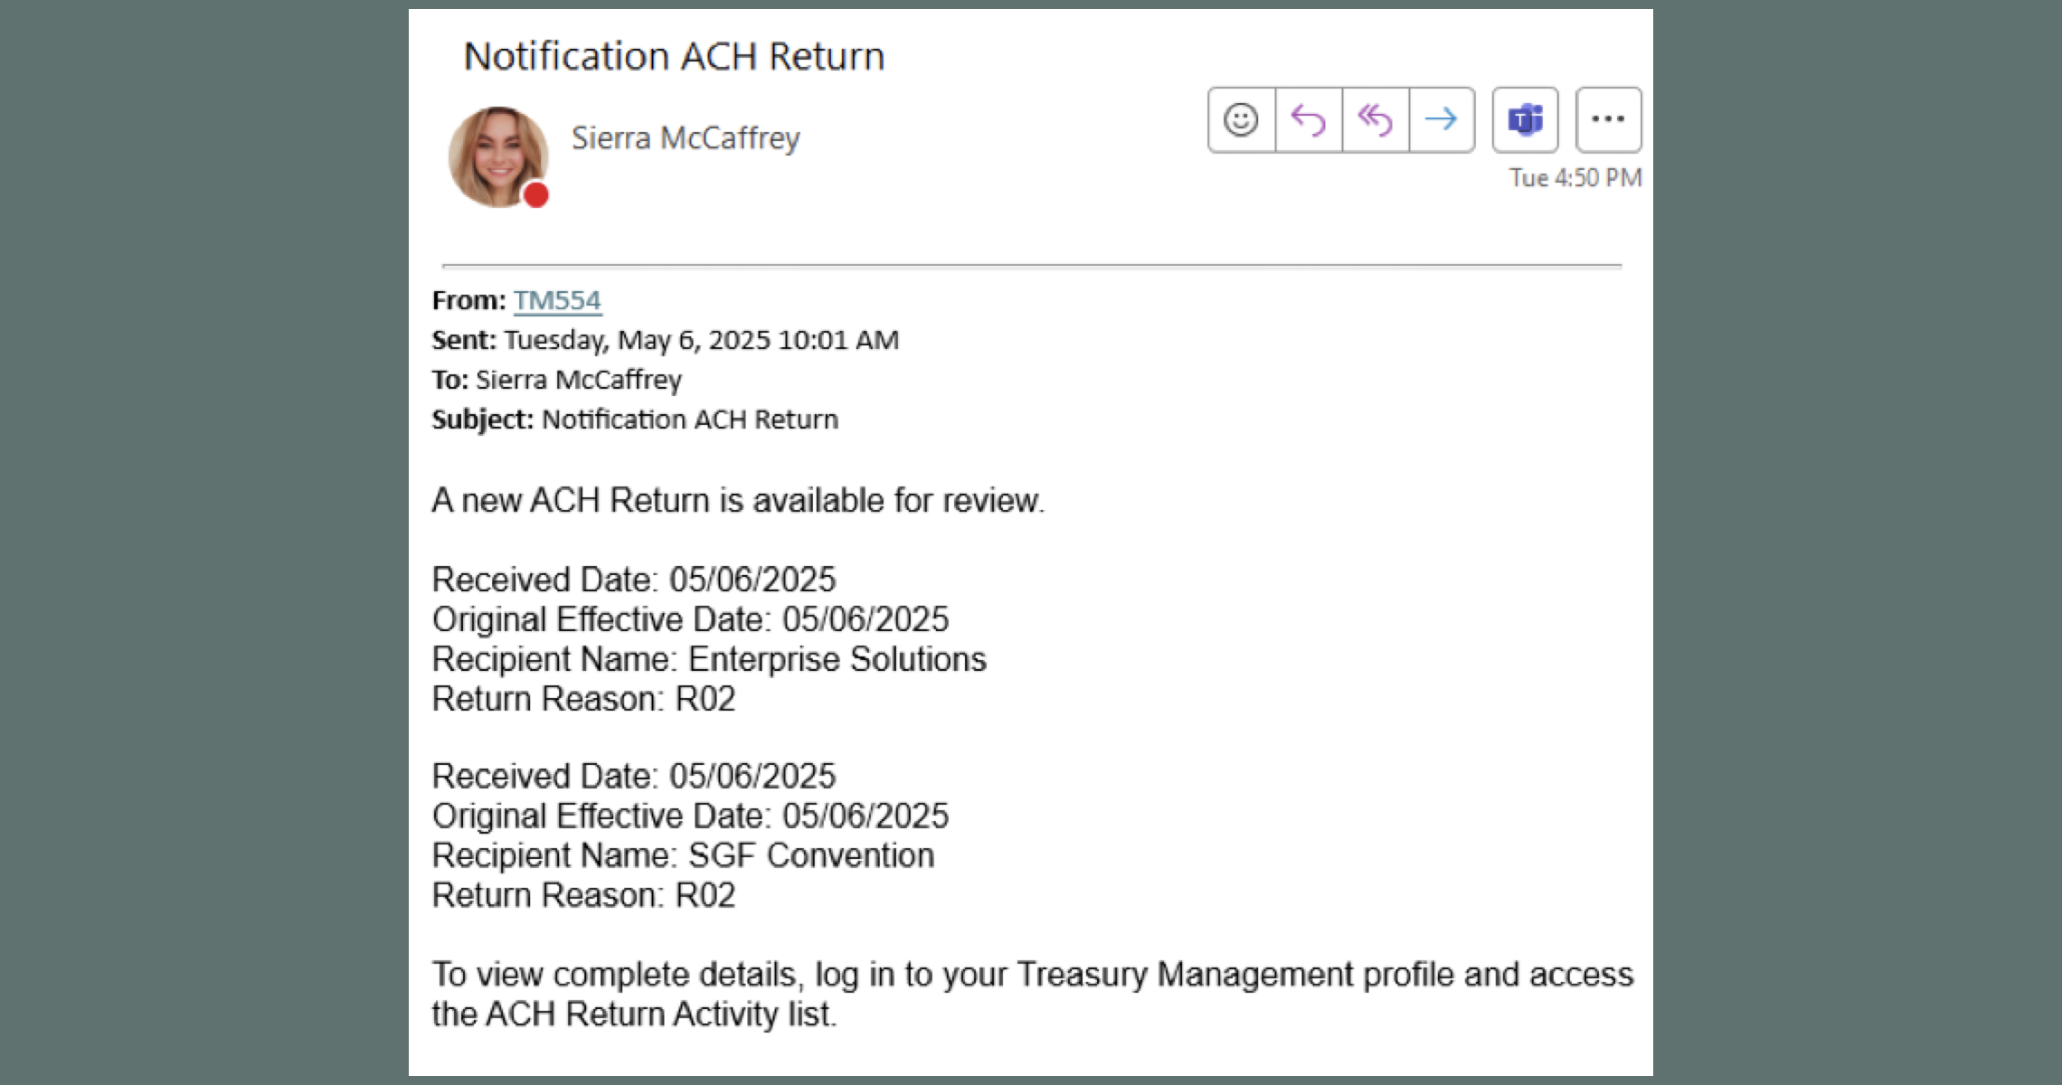This screenshot has width=2062, height=1085.
Task: Click the Tue 4:50 PM timestamp
Action: pos(1574,178)
